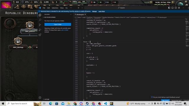Screen dimensions: 189x106
Task: Open the politics gavel icon in game toolbar
Action: pos(17,7)
